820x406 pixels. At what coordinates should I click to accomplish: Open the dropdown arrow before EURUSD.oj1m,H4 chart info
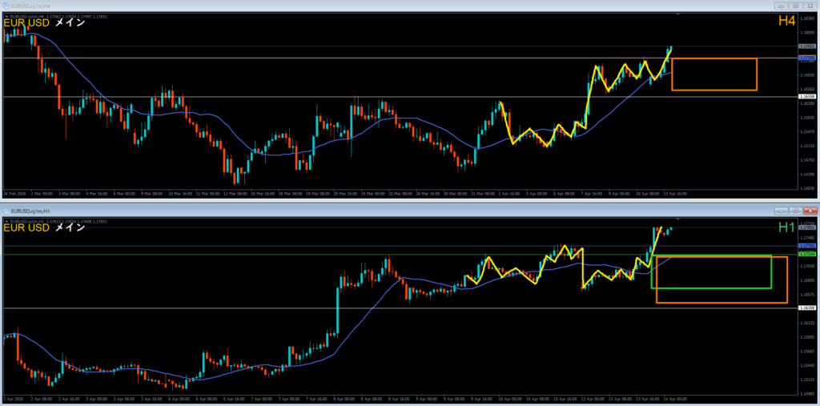[6, 17]
